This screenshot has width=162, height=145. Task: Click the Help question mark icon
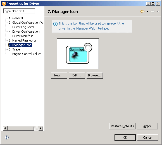point(7,137)
